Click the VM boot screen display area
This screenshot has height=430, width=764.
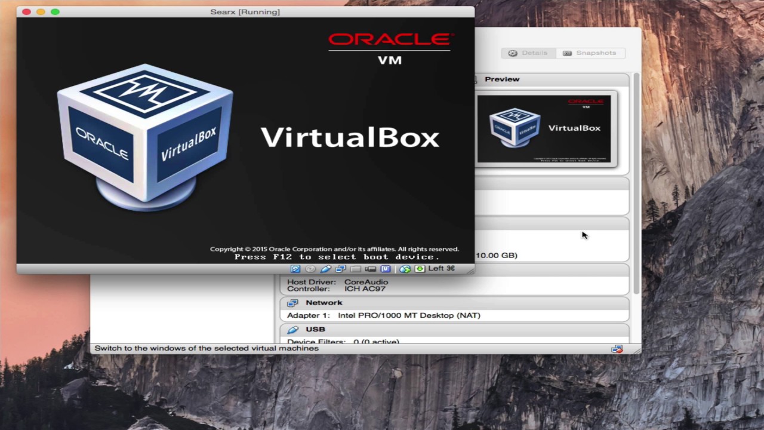[245, 141]
